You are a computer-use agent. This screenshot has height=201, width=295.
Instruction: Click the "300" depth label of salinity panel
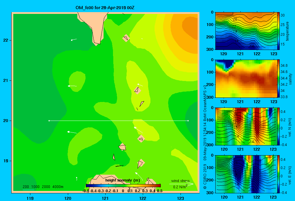tap(210, 97)
